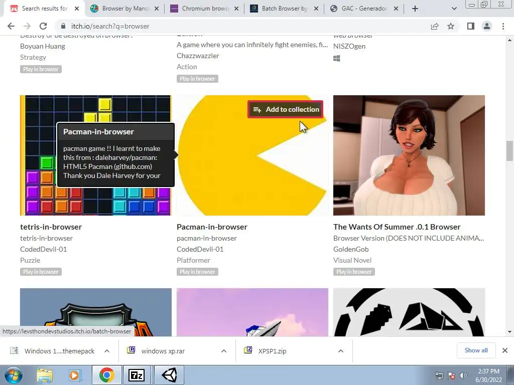Open the tetris-in-browser thumbnail
Screen dimensions: 514x385
[96, 155]
